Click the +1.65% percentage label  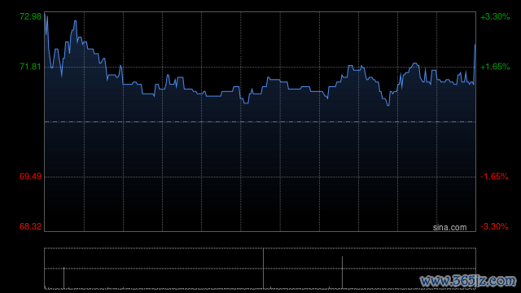pyautogui.click(x=495, y=67)
